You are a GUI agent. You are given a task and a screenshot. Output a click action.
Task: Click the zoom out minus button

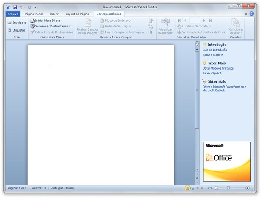pyautogui.click(x=217, y=188)
